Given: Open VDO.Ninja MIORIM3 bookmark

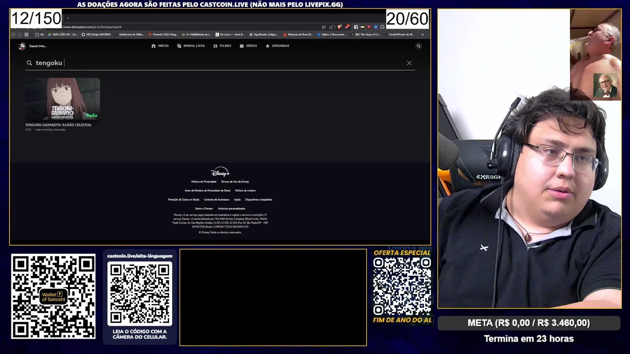Looking at the screenshot, I should point(95,34).
